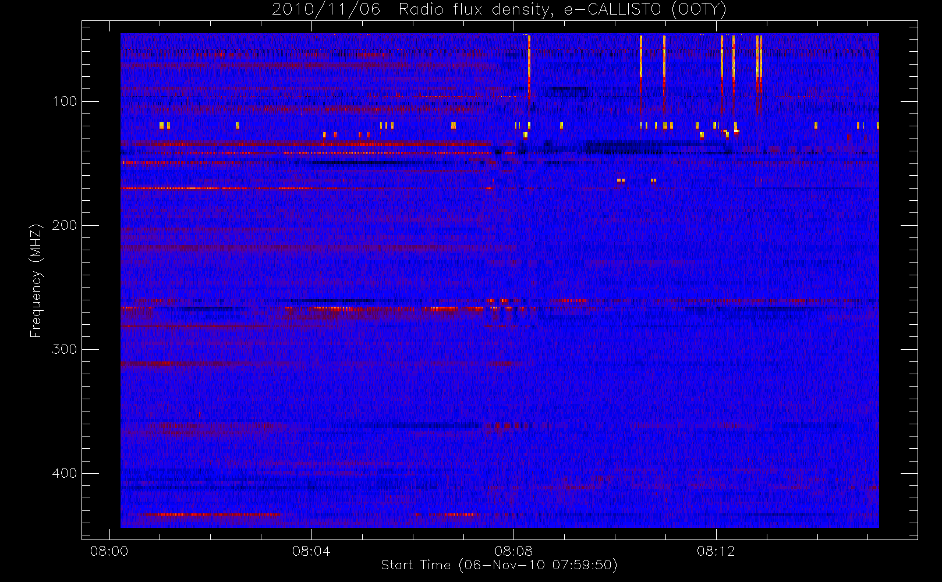Click the plot title '2010/11/06 Radio flux density, e-CALLISTO (OOTY)'

click(x=499, y=9)
